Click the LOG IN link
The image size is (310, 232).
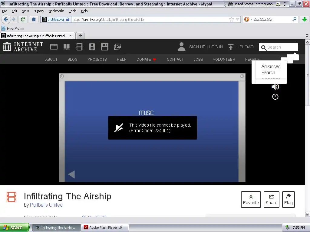216,47
